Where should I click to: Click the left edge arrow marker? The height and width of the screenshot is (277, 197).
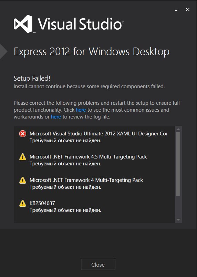pos(3,51)
